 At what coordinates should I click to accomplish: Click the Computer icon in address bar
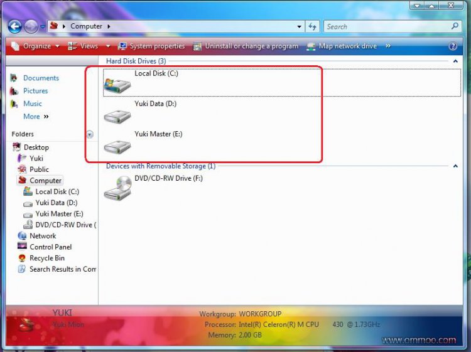pos(54,26)
